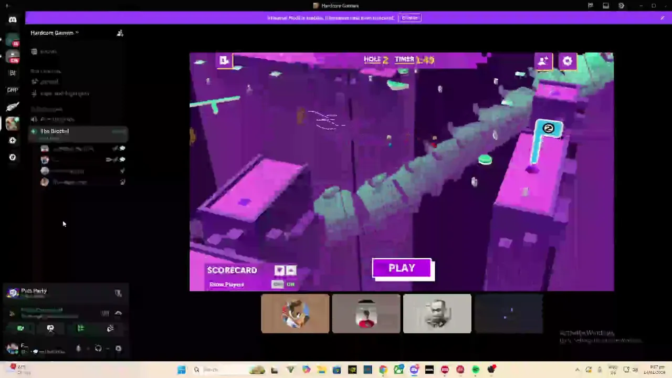
Task: Click Enable in the streamer mode banner
Action: coord(409,18)
